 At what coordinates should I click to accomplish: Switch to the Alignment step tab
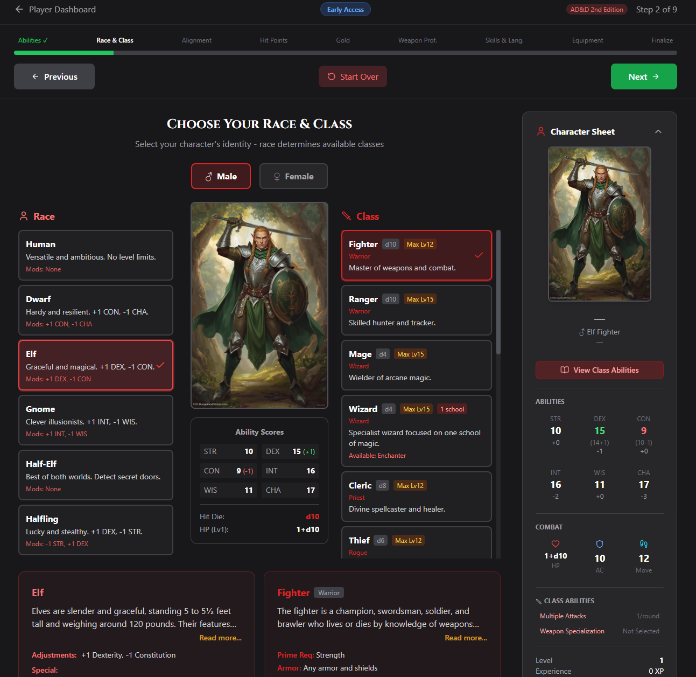(196, 40)
